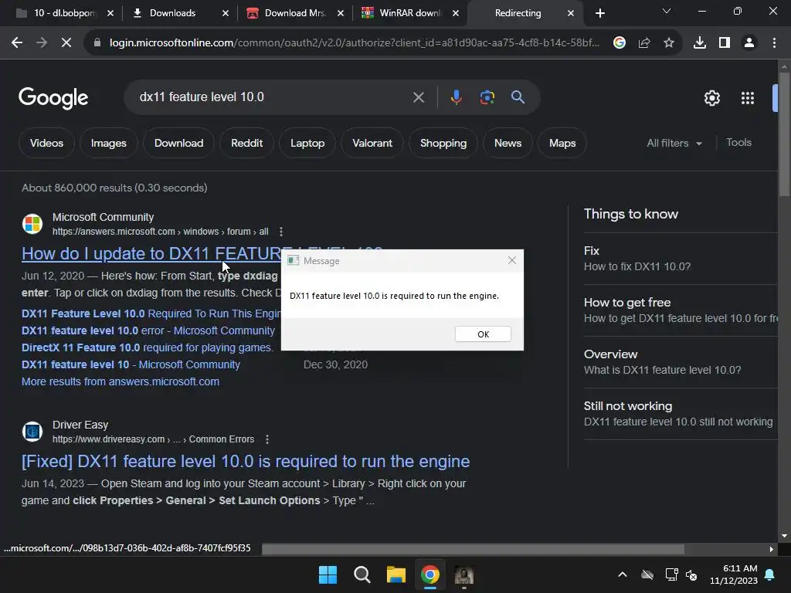Viewport: 791px width, 593px height.
Task: Open Chrome downloads tray icon
Action: (x=700, y=43)
